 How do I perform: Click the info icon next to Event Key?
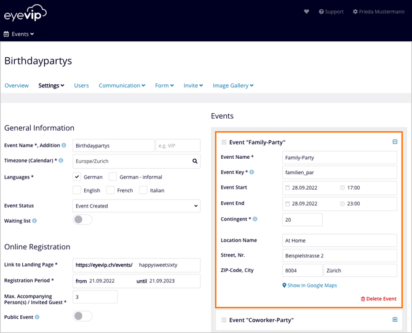(252, 172)
